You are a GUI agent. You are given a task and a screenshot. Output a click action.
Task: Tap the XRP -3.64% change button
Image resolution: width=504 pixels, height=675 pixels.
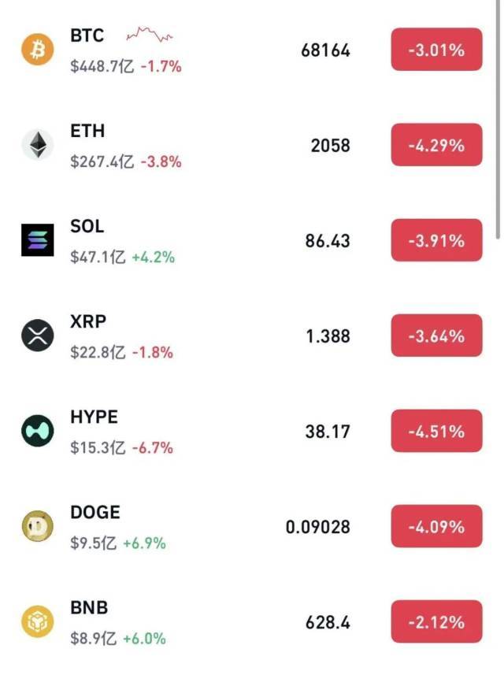(x=436, y=336)
